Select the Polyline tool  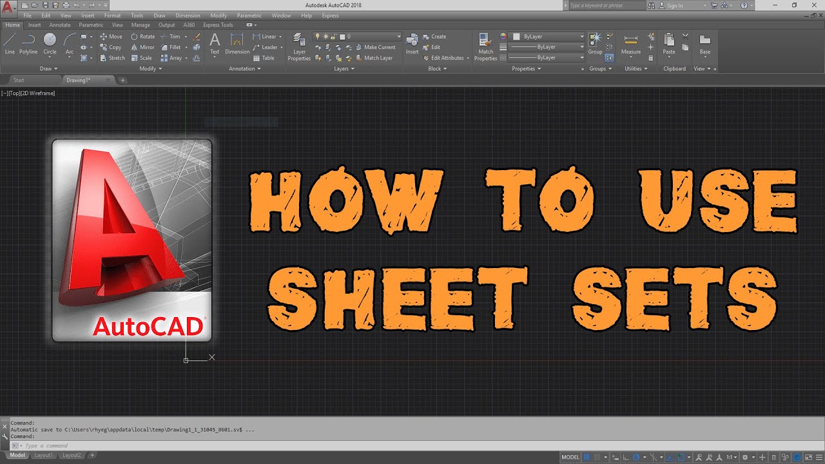(x=28, y=44)
